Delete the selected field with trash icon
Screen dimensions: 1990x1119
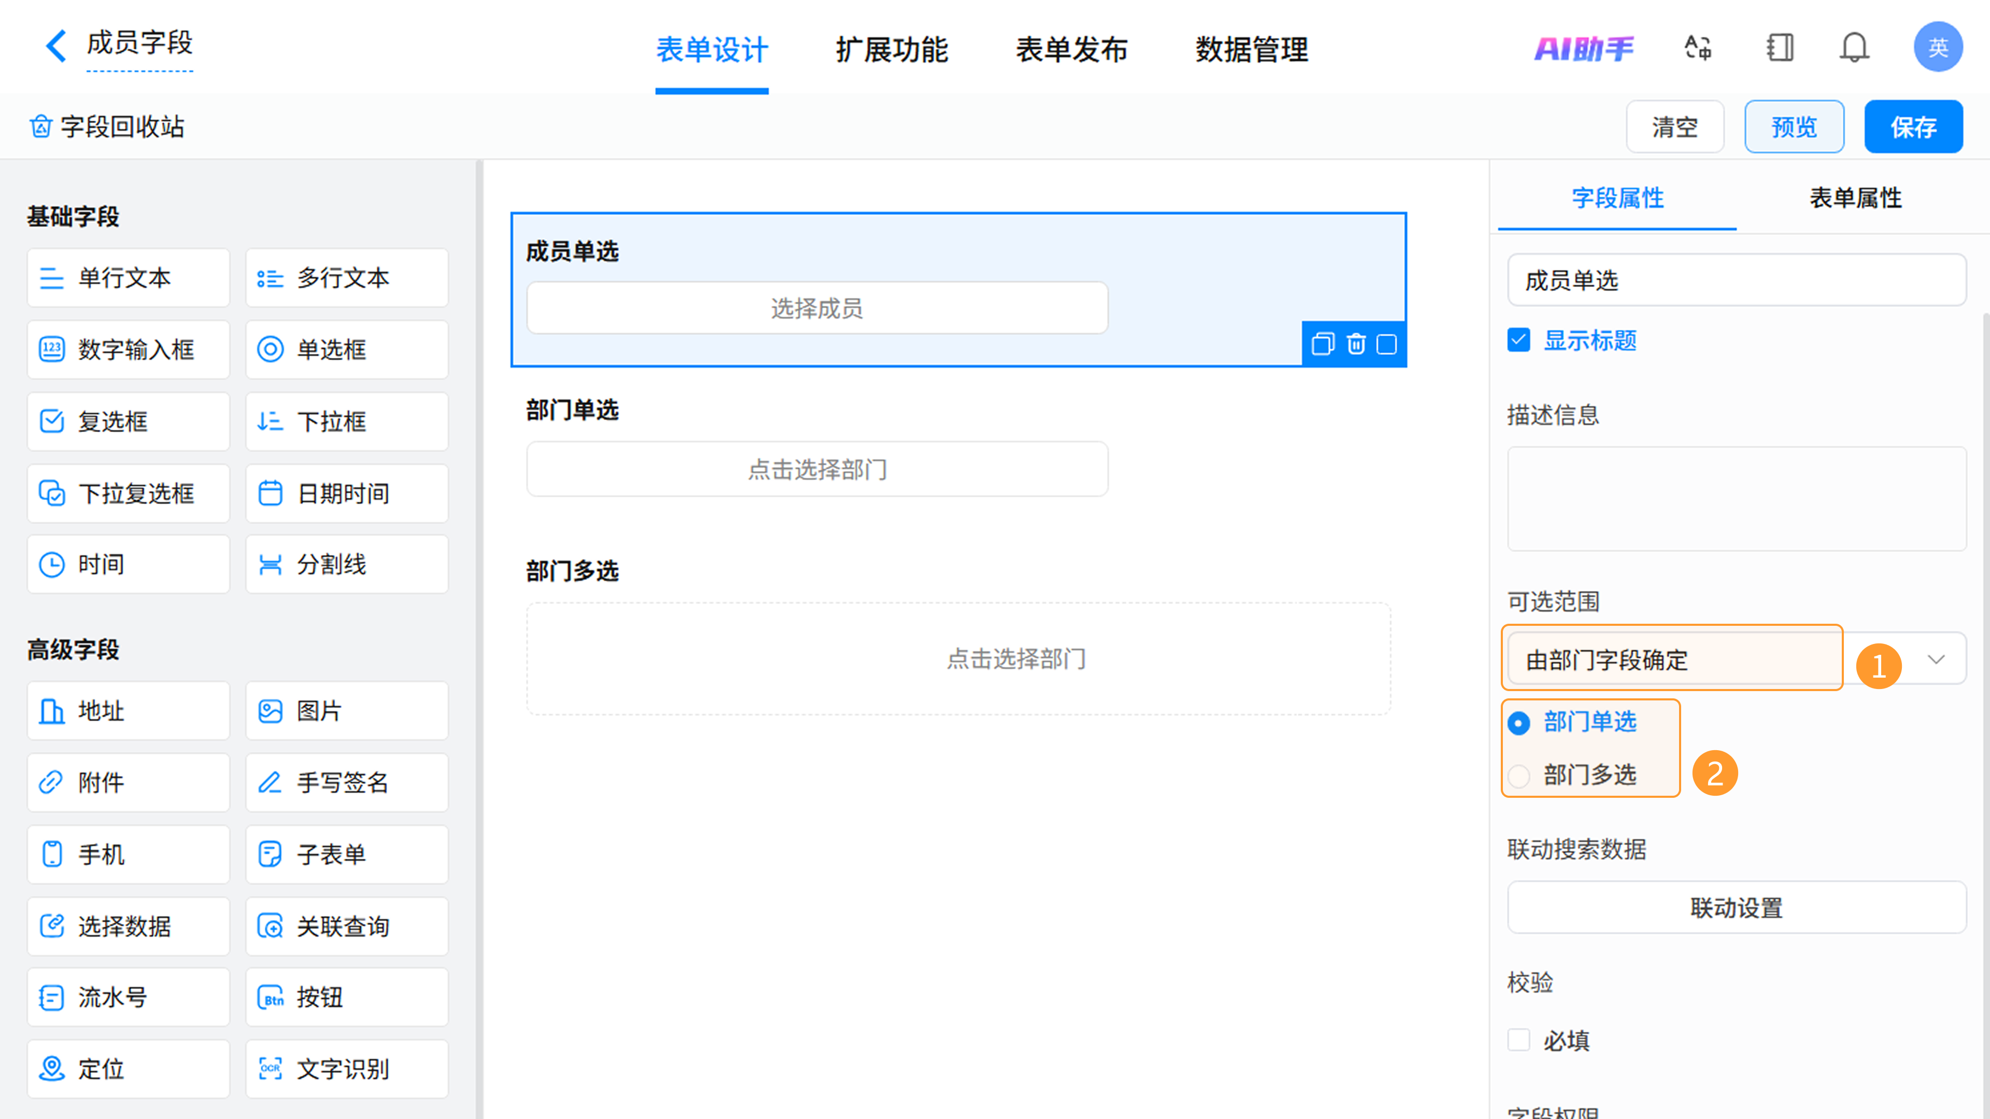click(1356, 343)
